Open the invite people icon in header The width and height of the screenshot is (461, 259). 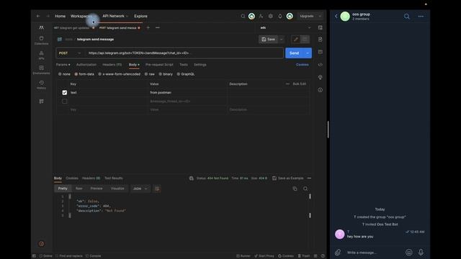click(261, 16)
